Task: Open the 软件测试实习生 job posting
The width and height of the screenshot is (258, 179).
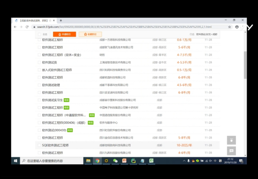Action: 52,100
